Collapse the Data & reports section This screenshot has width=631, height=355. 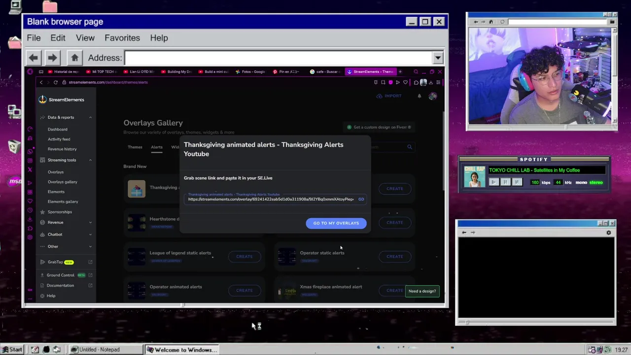90,117
